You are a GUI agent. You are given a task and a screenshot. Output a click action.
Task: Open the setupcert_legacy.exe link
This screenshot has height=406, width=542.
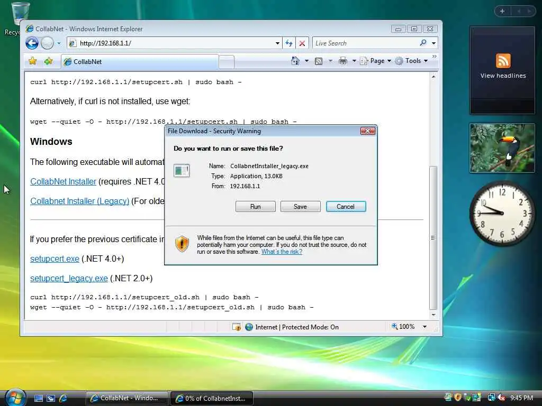69,278
